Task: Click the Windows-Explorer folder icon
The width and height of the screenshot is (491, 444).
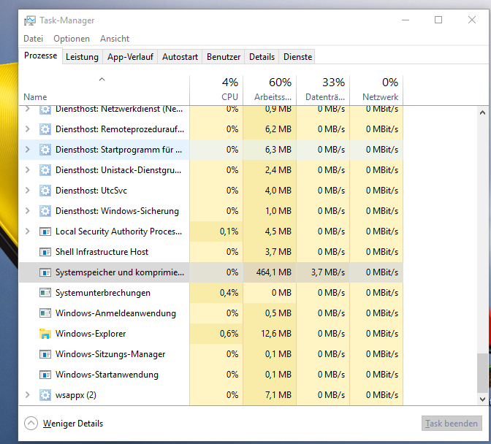Action: coord(45,334)
